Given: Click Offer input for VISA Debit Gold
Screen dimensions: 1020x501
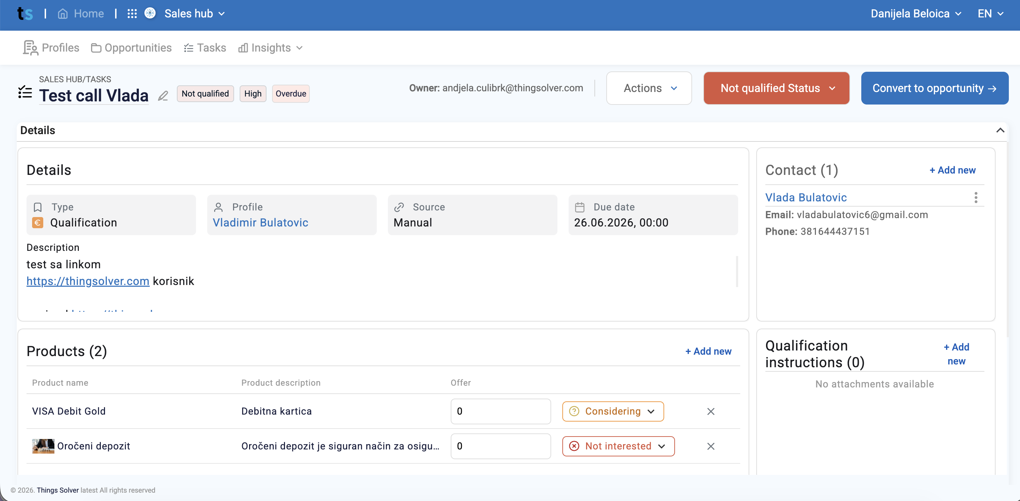Looking at the screenshot, I should coord(501,411).
